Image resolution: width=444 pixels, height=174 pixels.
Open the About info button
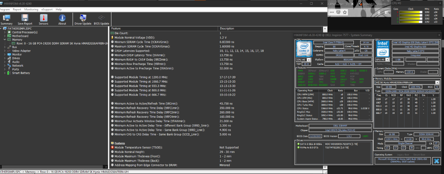click(62, 19)
